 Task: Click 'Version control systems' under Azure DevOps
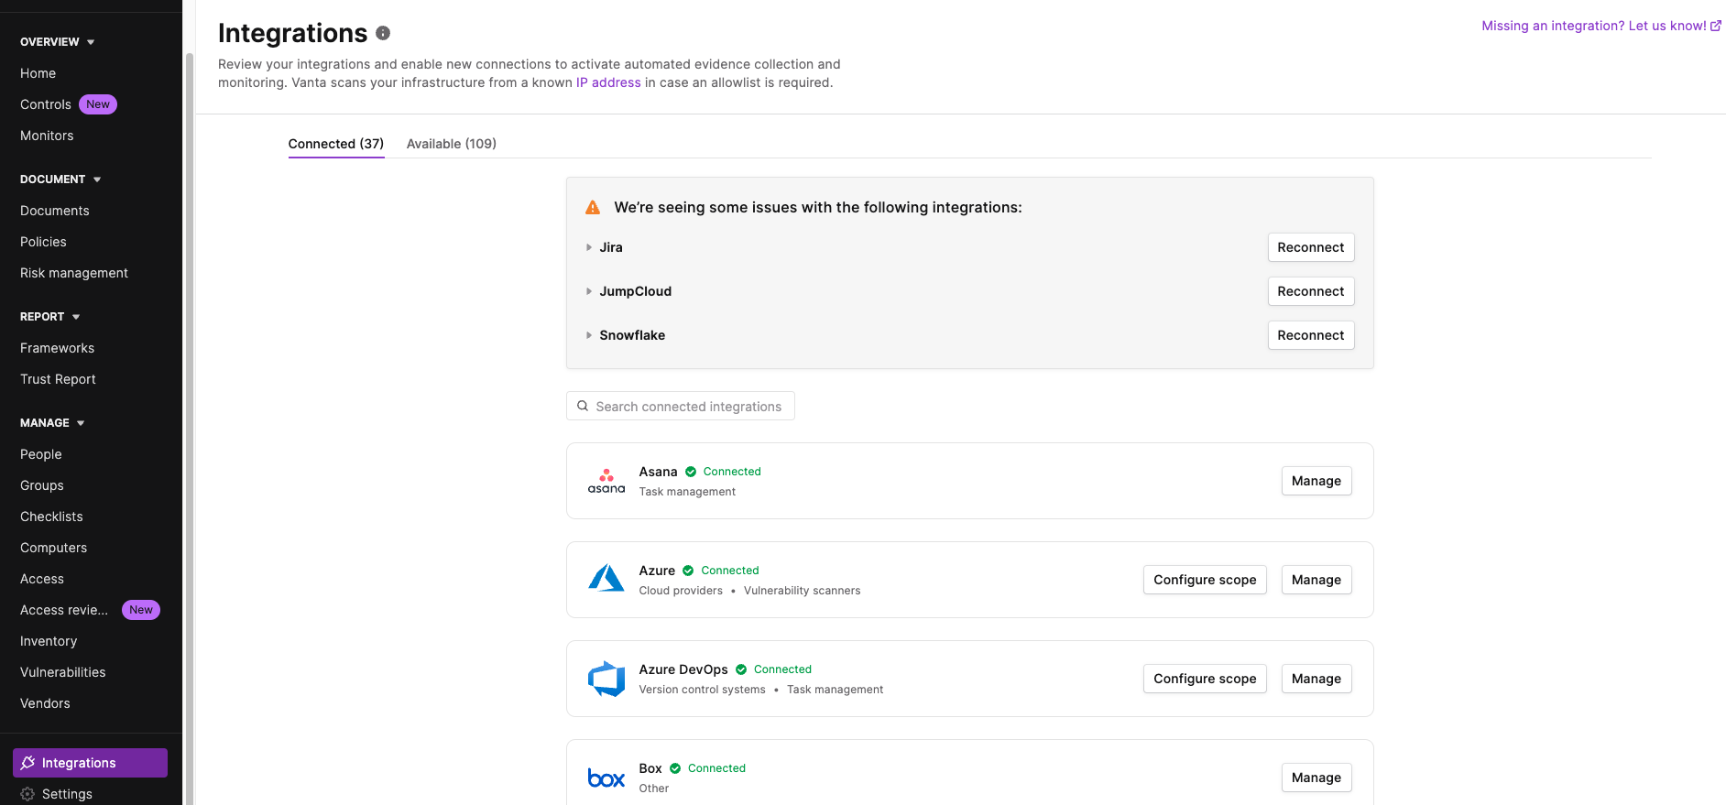703,690
